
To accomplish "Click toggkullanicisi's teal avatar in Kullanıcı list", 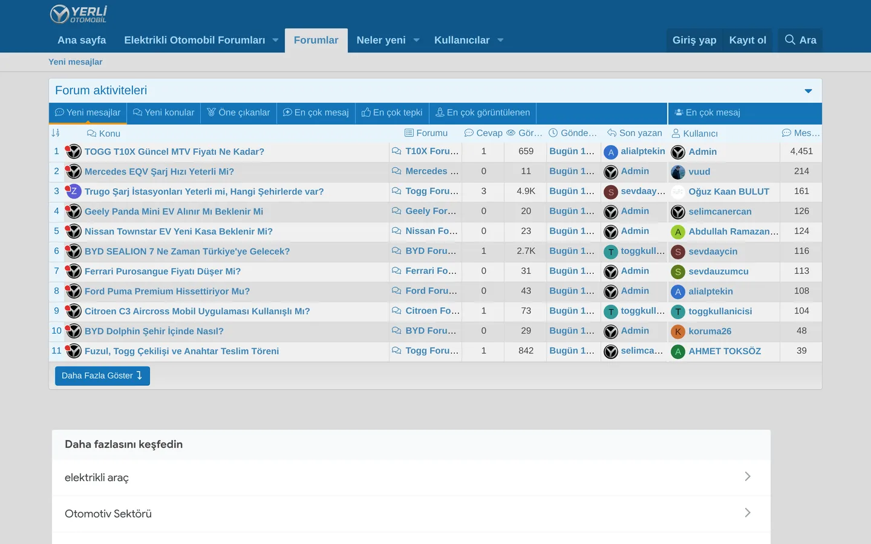I will 678,312.
